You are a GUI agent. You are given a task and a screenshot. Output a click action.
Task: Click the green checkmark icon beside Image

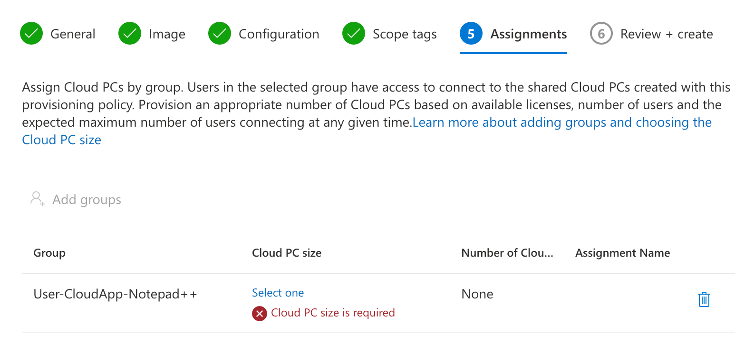(x=130, y=34)
